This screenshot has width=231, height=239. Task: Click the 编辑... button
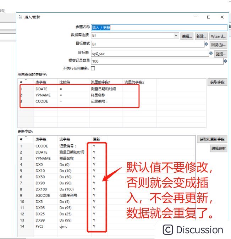(187, 36)
